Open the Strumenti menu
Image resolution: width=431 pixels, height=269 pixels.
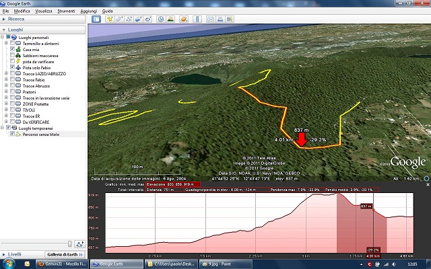pos(66,11)
